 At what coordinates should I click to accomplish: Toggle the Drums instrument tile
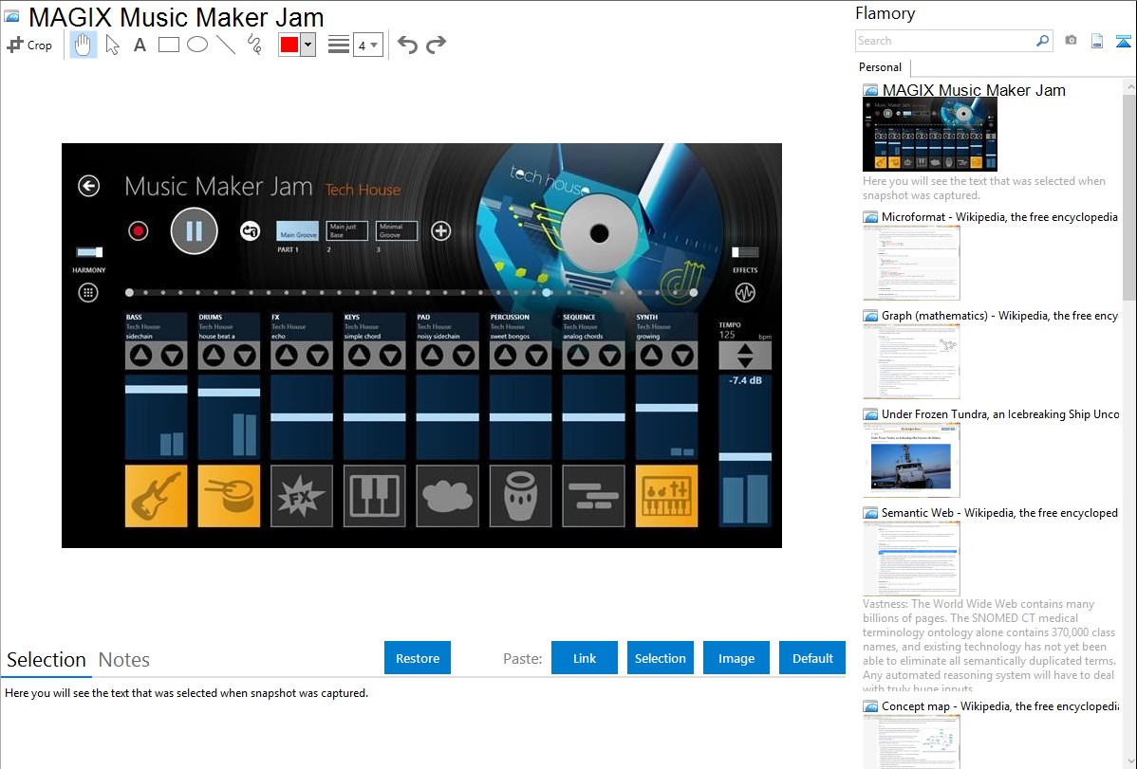pos(229,496)
